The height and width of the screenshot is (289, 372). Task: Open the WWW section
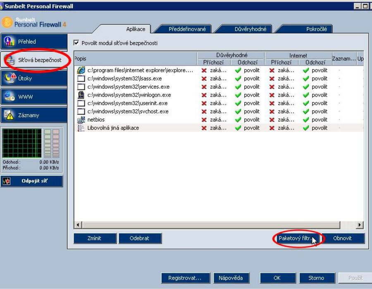click(x=34, y=97)
